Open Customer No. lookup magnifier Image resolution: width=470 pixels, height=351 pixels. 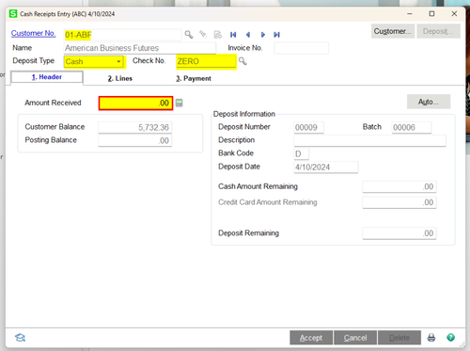click(189, 34)
